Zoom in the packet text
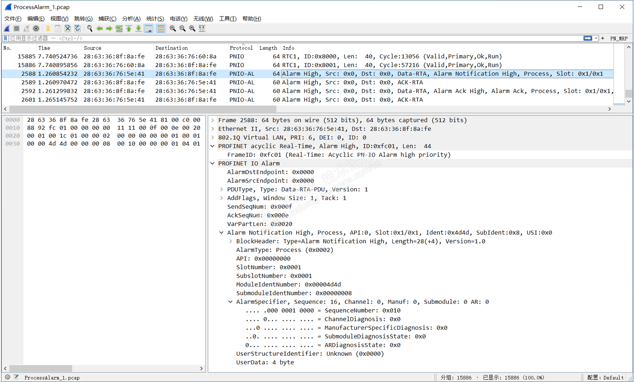Screen dimensions: 634x382 pyautogui.click(x=173, y=29)
